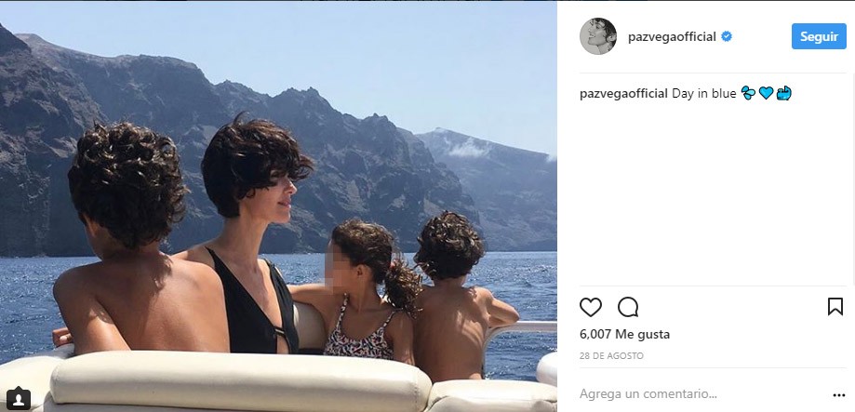
Task: Open comments with the speech bubble icon
Action: (x=628, y=307)
